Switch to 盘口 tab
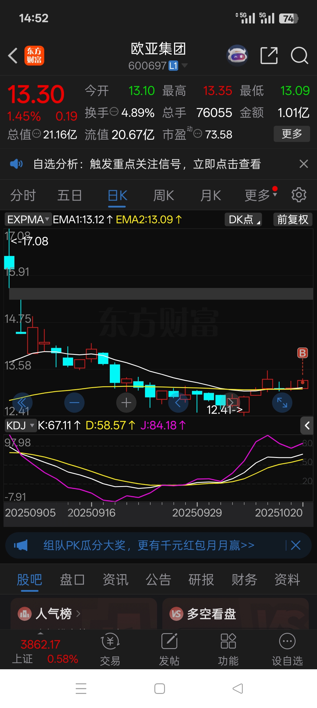The height and width of the screenshot is (708, 317). 72,580
